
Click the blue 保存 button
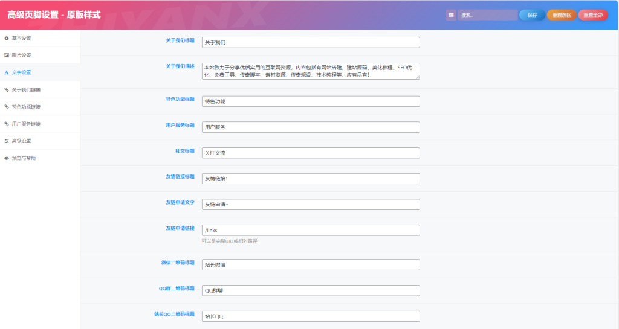point(532,15)
